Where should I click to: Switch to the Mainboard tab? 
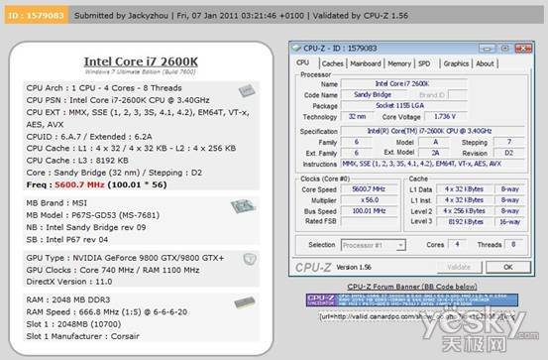(x=366, y=63)
